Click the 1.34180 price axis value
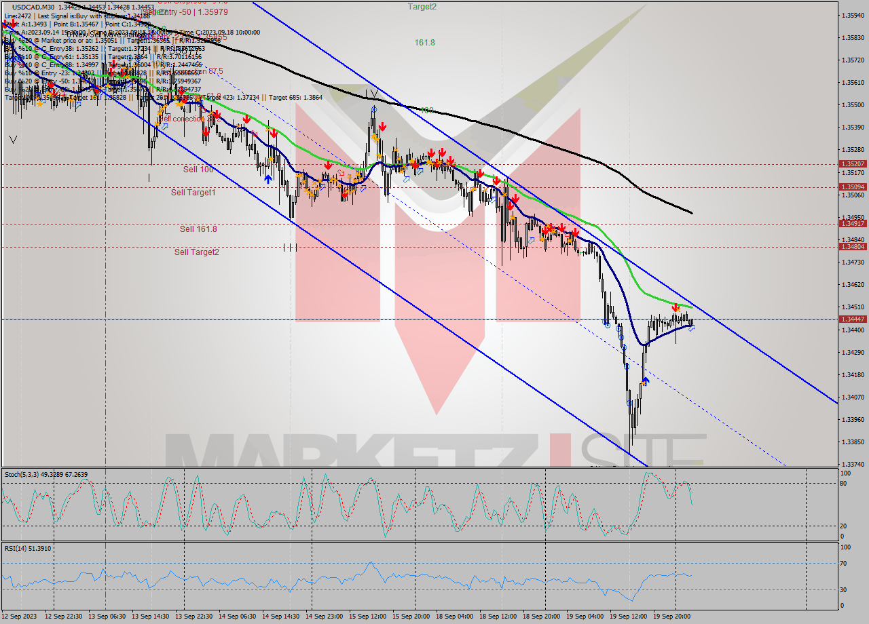Screen dimensions: 869x624 pyautogui.click(x=853, y=374)
